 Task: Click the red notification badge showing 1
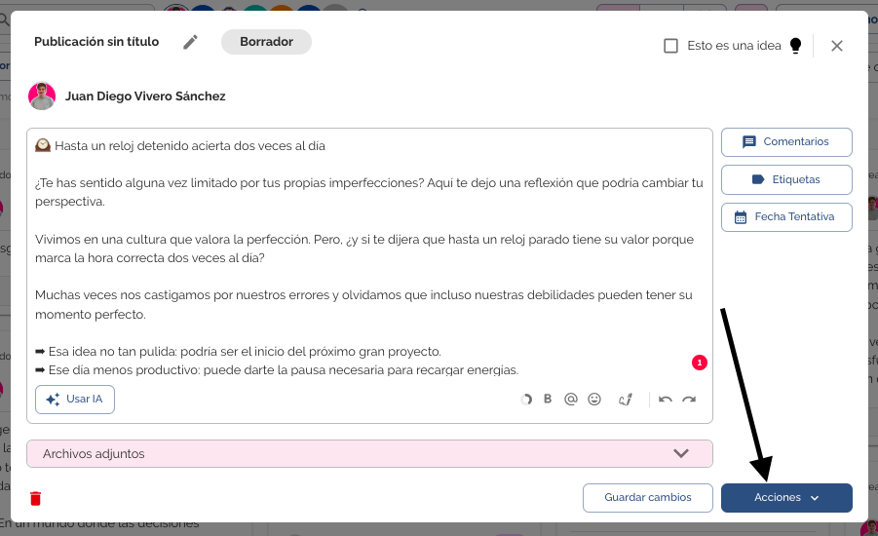point(700,363)
